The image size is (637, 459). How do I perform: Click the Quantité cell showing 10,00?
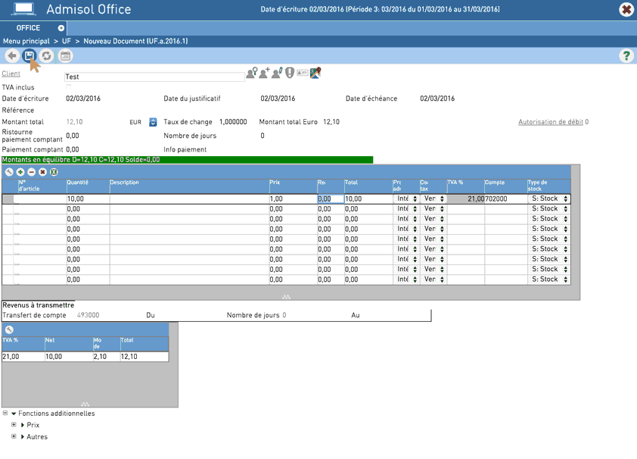tap(89, 198)
